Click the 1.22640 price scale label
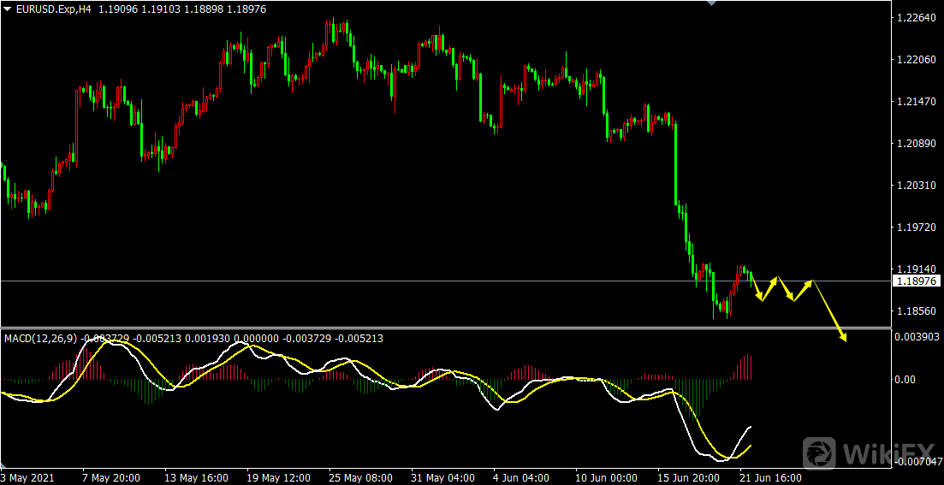The image size is (944, 485). click(x=917, y=17)
